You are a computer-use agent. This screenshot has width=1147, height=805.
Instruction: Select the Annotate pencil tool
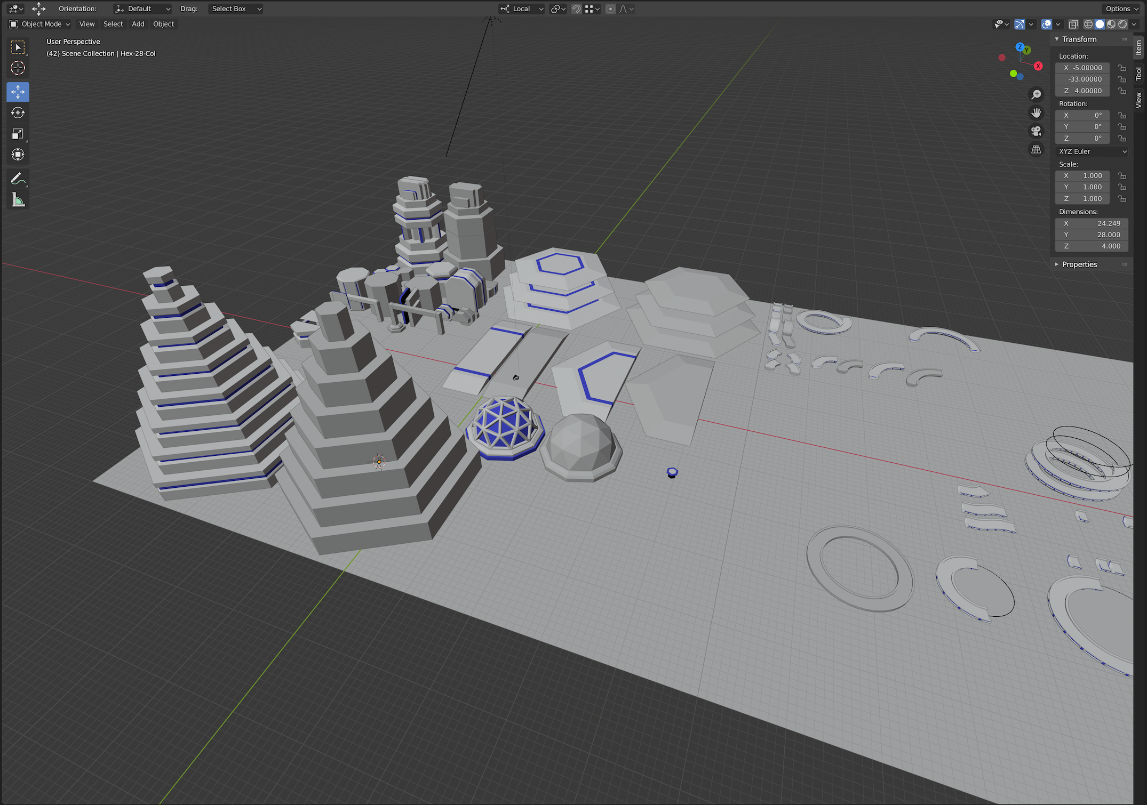(18, 179)
